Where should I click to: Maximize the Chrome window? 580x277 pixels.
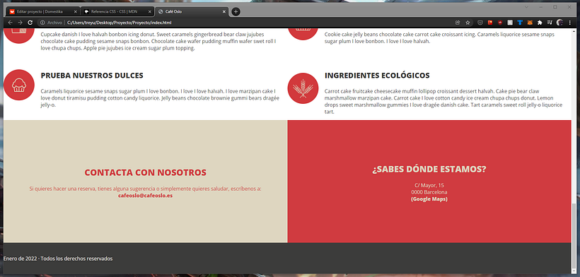(555, 7)
